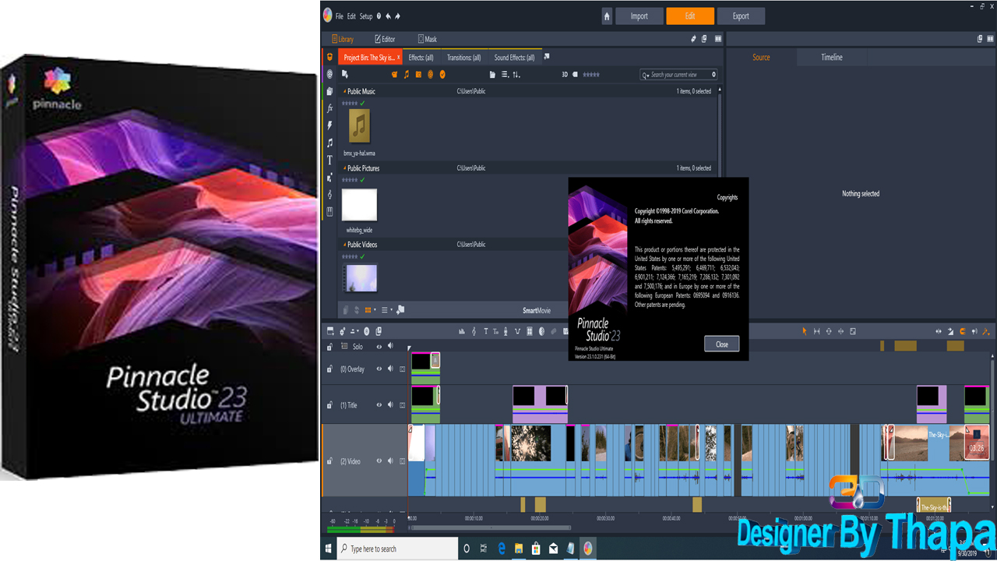Toggle the Solo track eye icon
This screenshot has width=997, height=561.
379,347
